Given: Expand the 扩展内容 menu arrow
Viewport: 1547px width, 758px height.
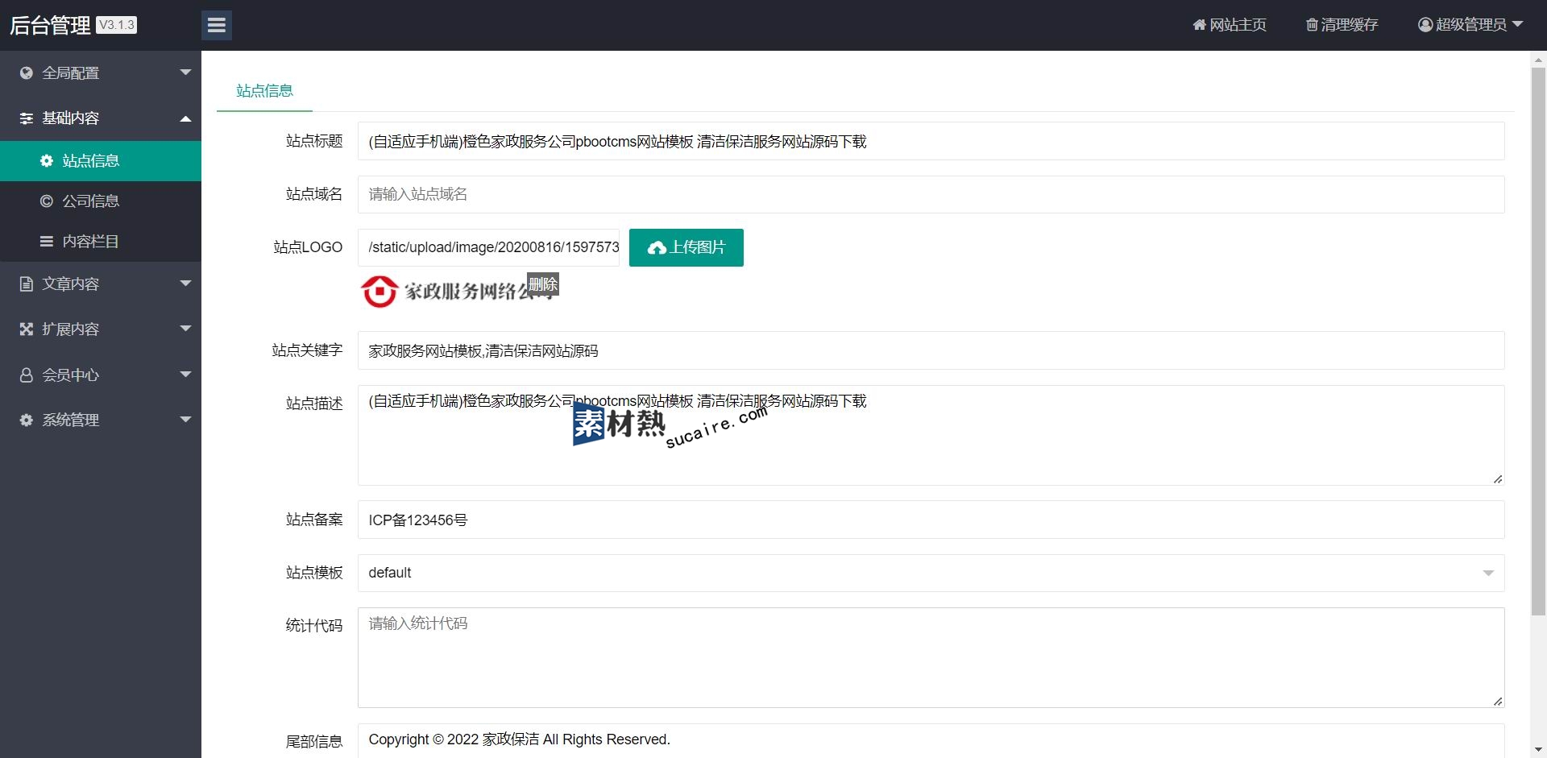Looking at the screenshot, I should 185,329.
